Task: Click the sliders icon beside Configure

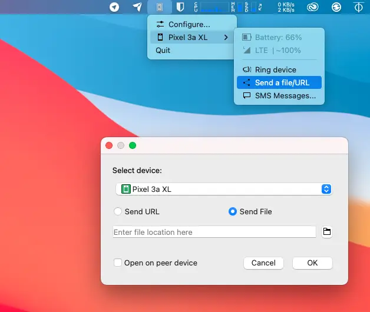Action: click(x=160, y=24)
